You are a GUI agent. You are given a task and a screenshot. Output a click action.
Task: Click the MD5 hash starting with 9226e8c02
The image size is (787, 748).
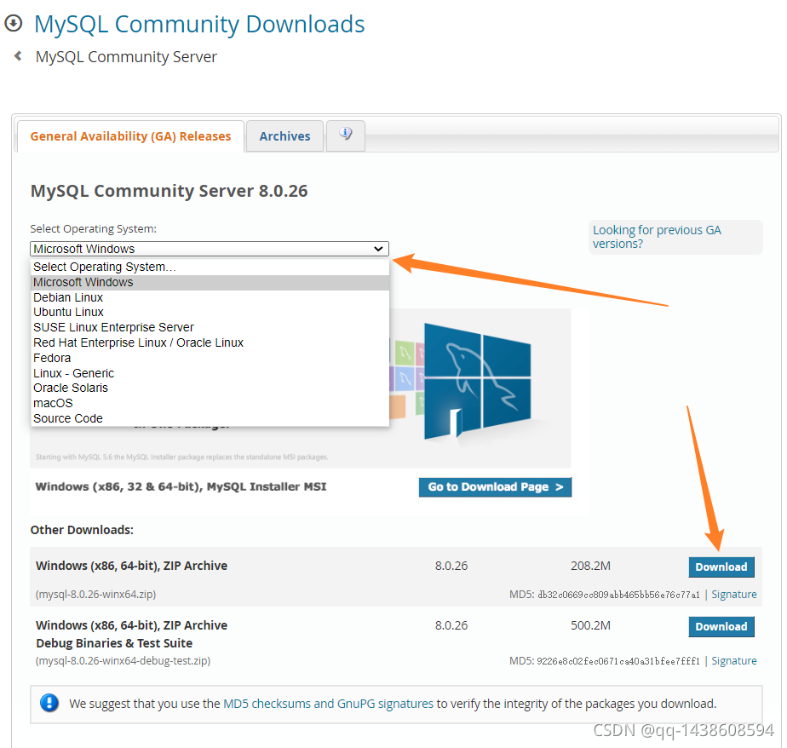(618, 661)
